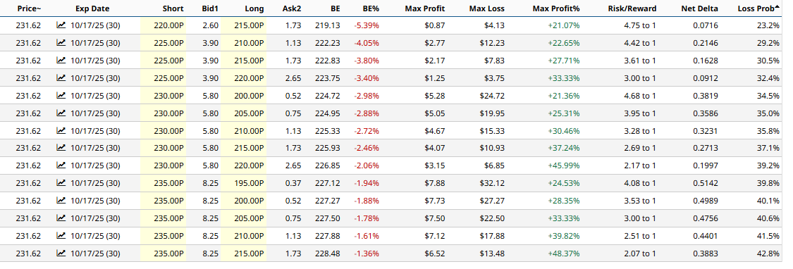Image resolution: width=793 pixels, height=269 pixels.
Task: Open chart icon for 235.00P/205.00P spread row
Action: (61, 218)
